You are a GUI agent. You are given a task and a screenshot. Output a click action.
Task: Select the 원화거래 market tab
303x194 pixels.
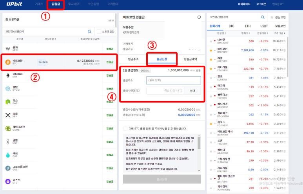pyautogui.click(x=215, y=26)
